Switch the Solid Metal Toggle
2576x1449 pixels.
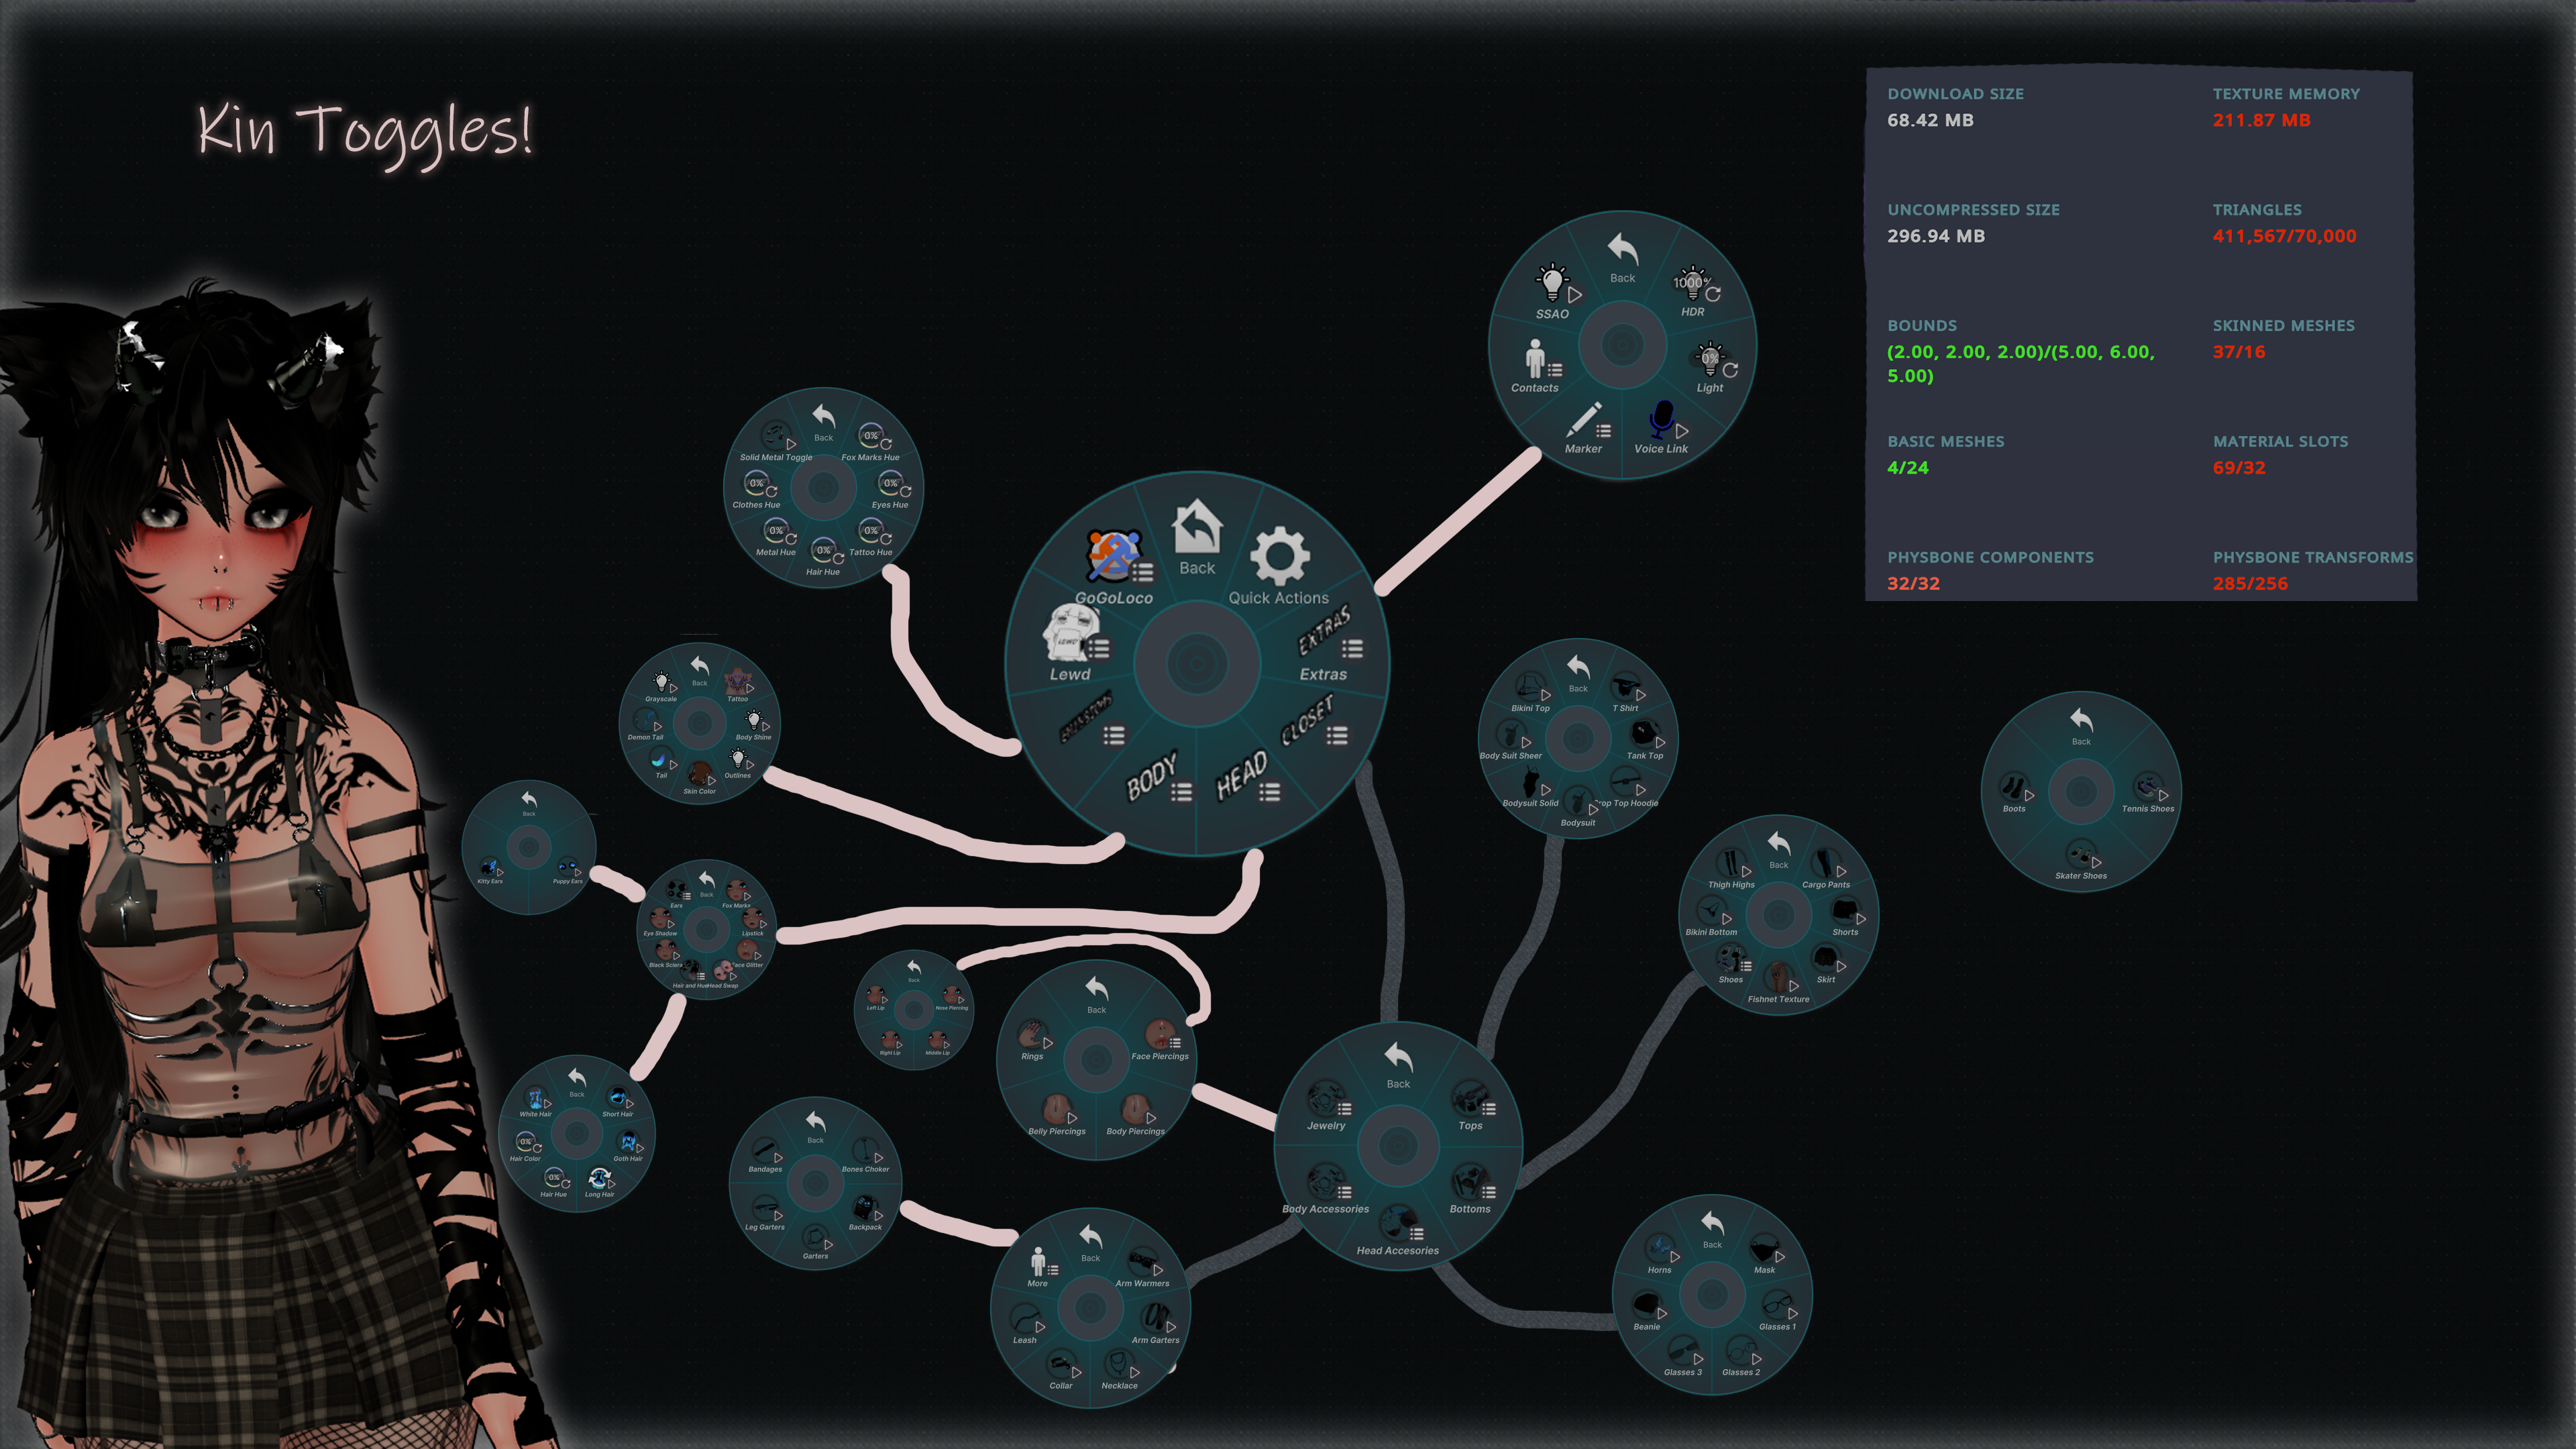[775, 436]
